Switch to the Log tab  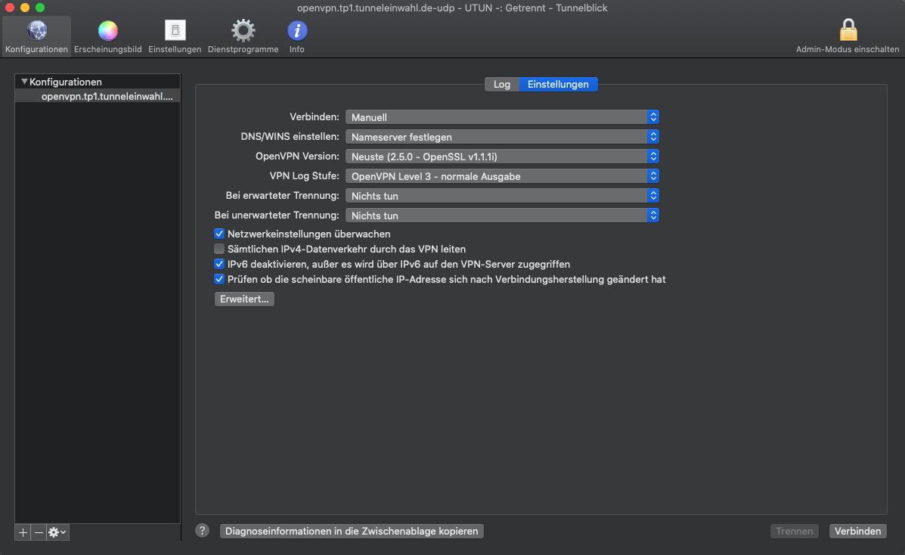[502, 85]
